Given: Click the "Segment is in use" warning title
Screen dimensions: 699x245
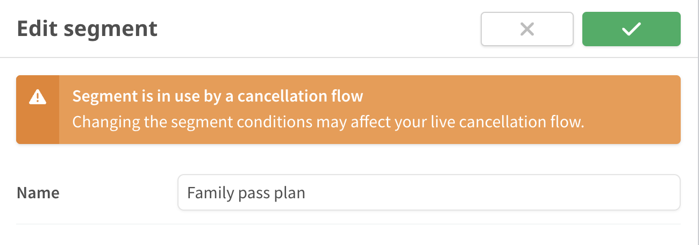Looking at the screenshot, I should pos(217,97).
